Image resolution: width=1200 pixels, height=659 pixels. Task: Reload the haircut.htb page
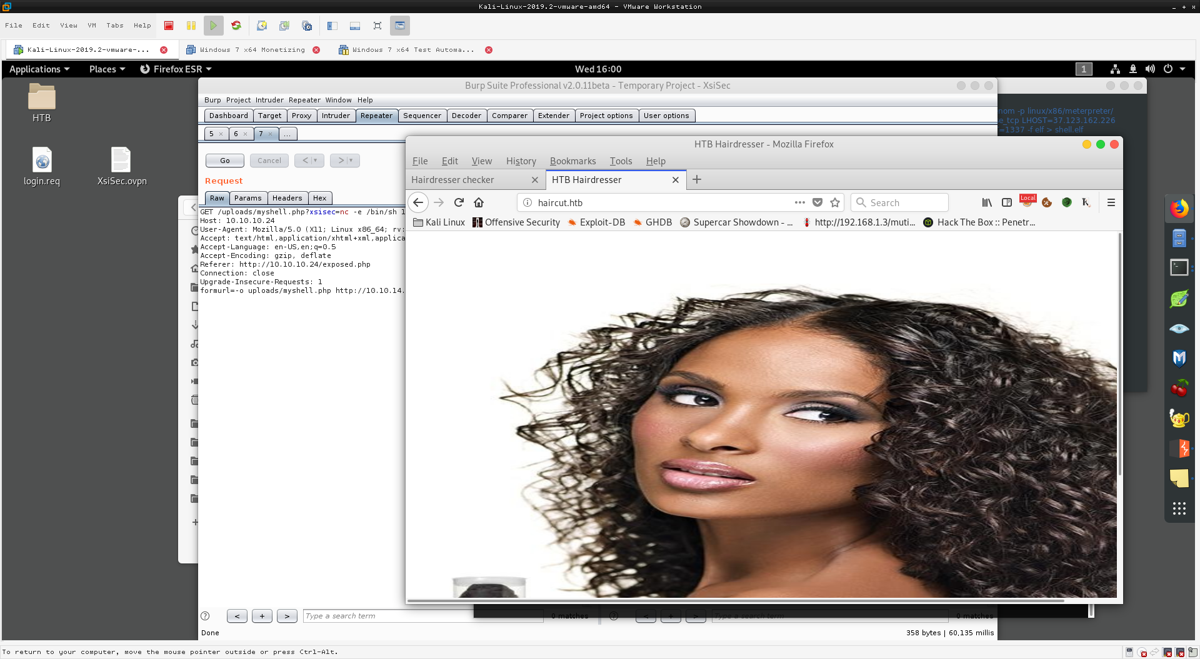tap(459, 202)
